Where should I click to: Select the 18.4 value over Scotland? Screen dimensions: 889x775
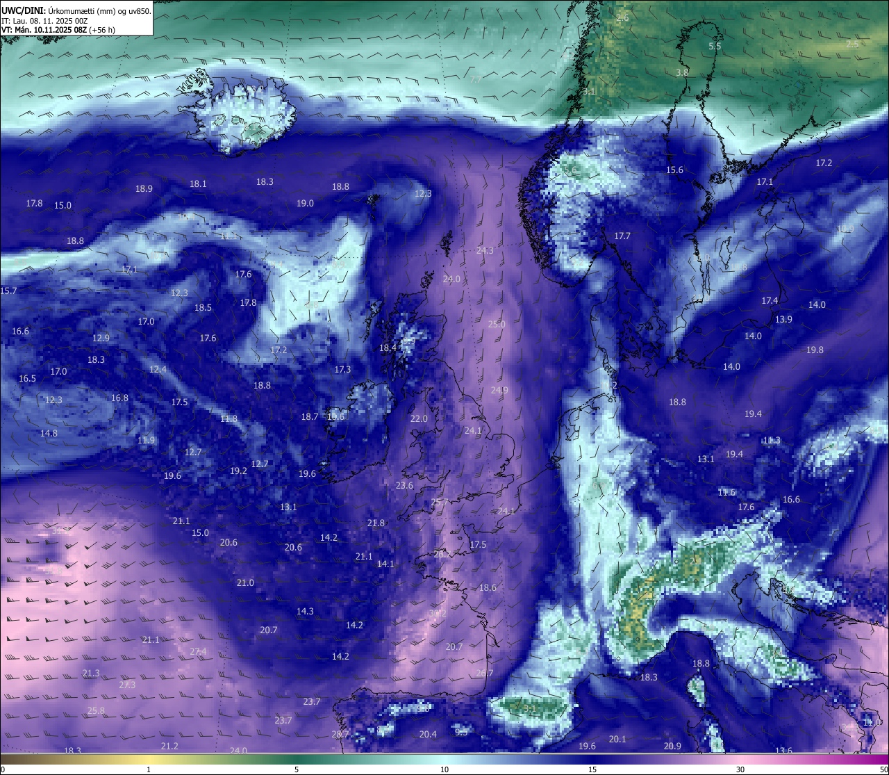pyautogui.click(x=388, y=348)
